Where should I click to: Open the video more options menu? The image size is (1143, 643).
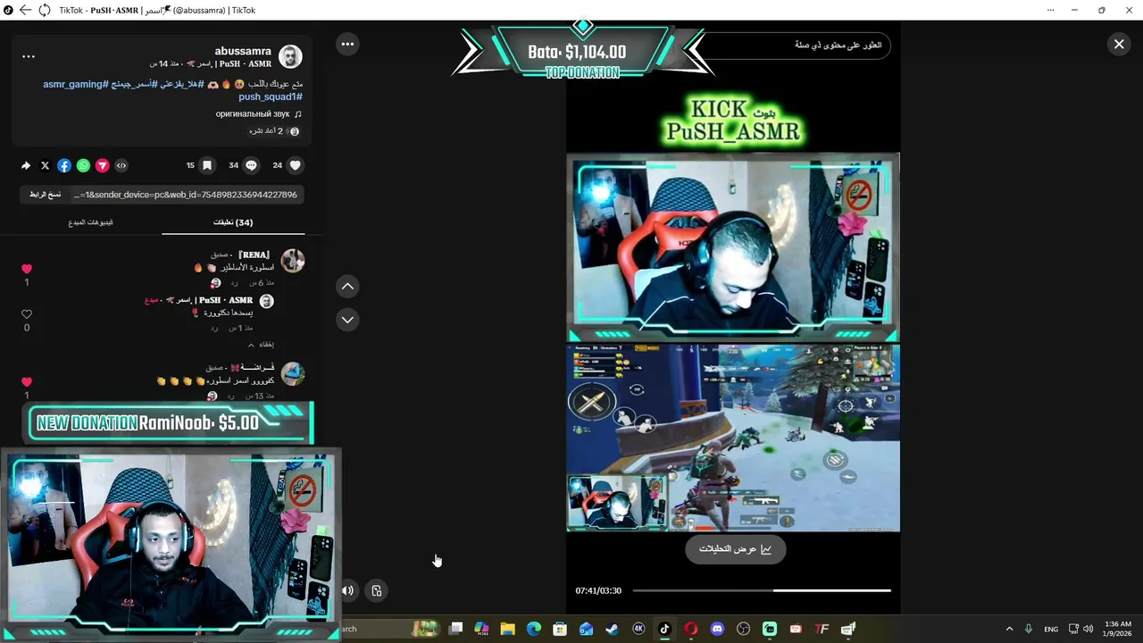click(347, 44)
